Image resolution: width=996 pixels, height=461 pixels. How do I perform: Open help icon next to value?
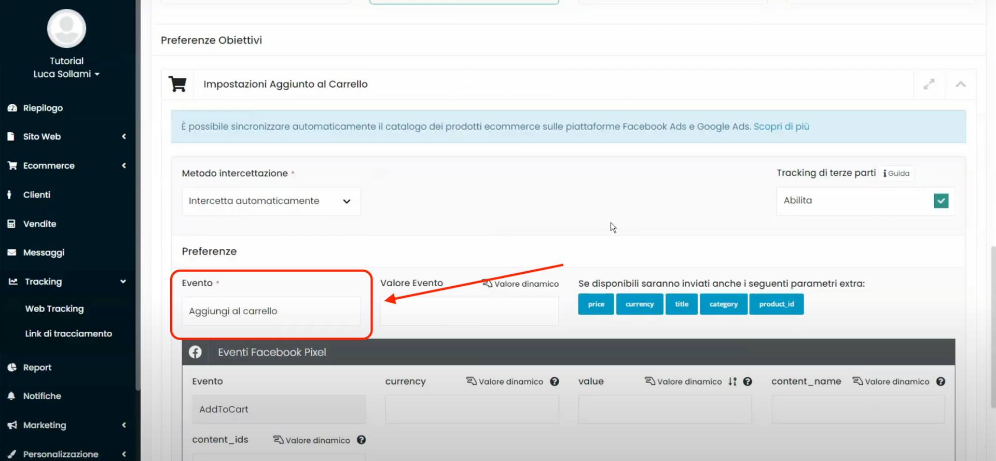click(748, 382)
